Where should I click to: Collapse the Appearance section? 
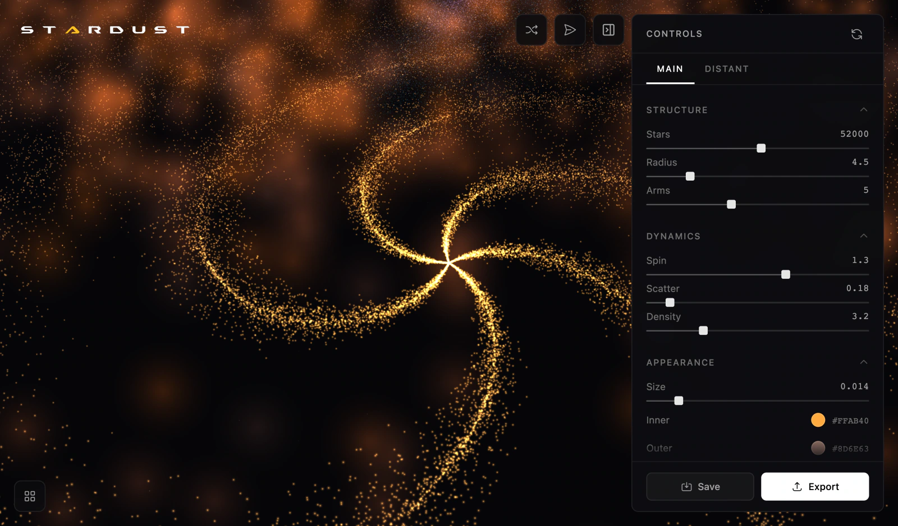coord(864,362)
